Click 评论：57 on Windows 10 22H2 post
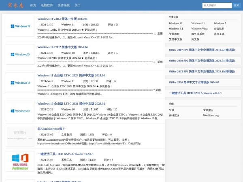The width and height of the screenshot is (243, 182). pyautogui.click(x=113, y=53)
